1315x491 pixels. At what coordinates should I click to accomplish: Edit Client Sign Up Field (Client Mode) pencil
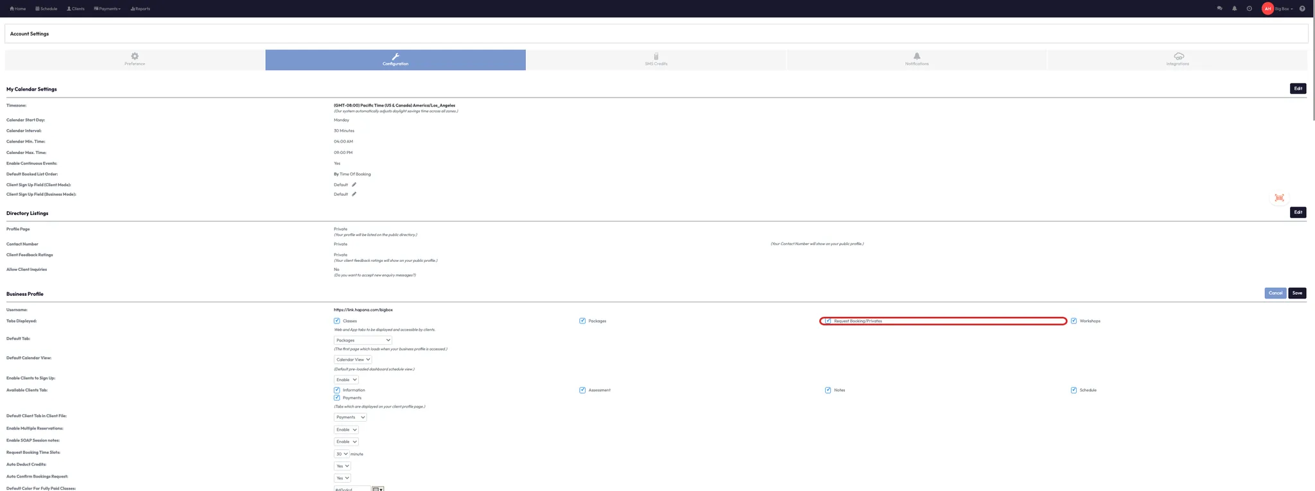(354, 185)
